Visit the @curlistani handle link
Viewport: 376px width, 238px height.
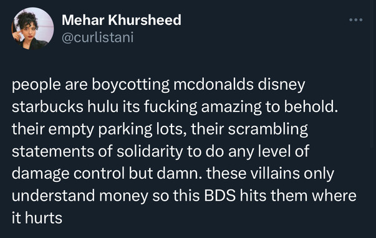coord(98,38)
